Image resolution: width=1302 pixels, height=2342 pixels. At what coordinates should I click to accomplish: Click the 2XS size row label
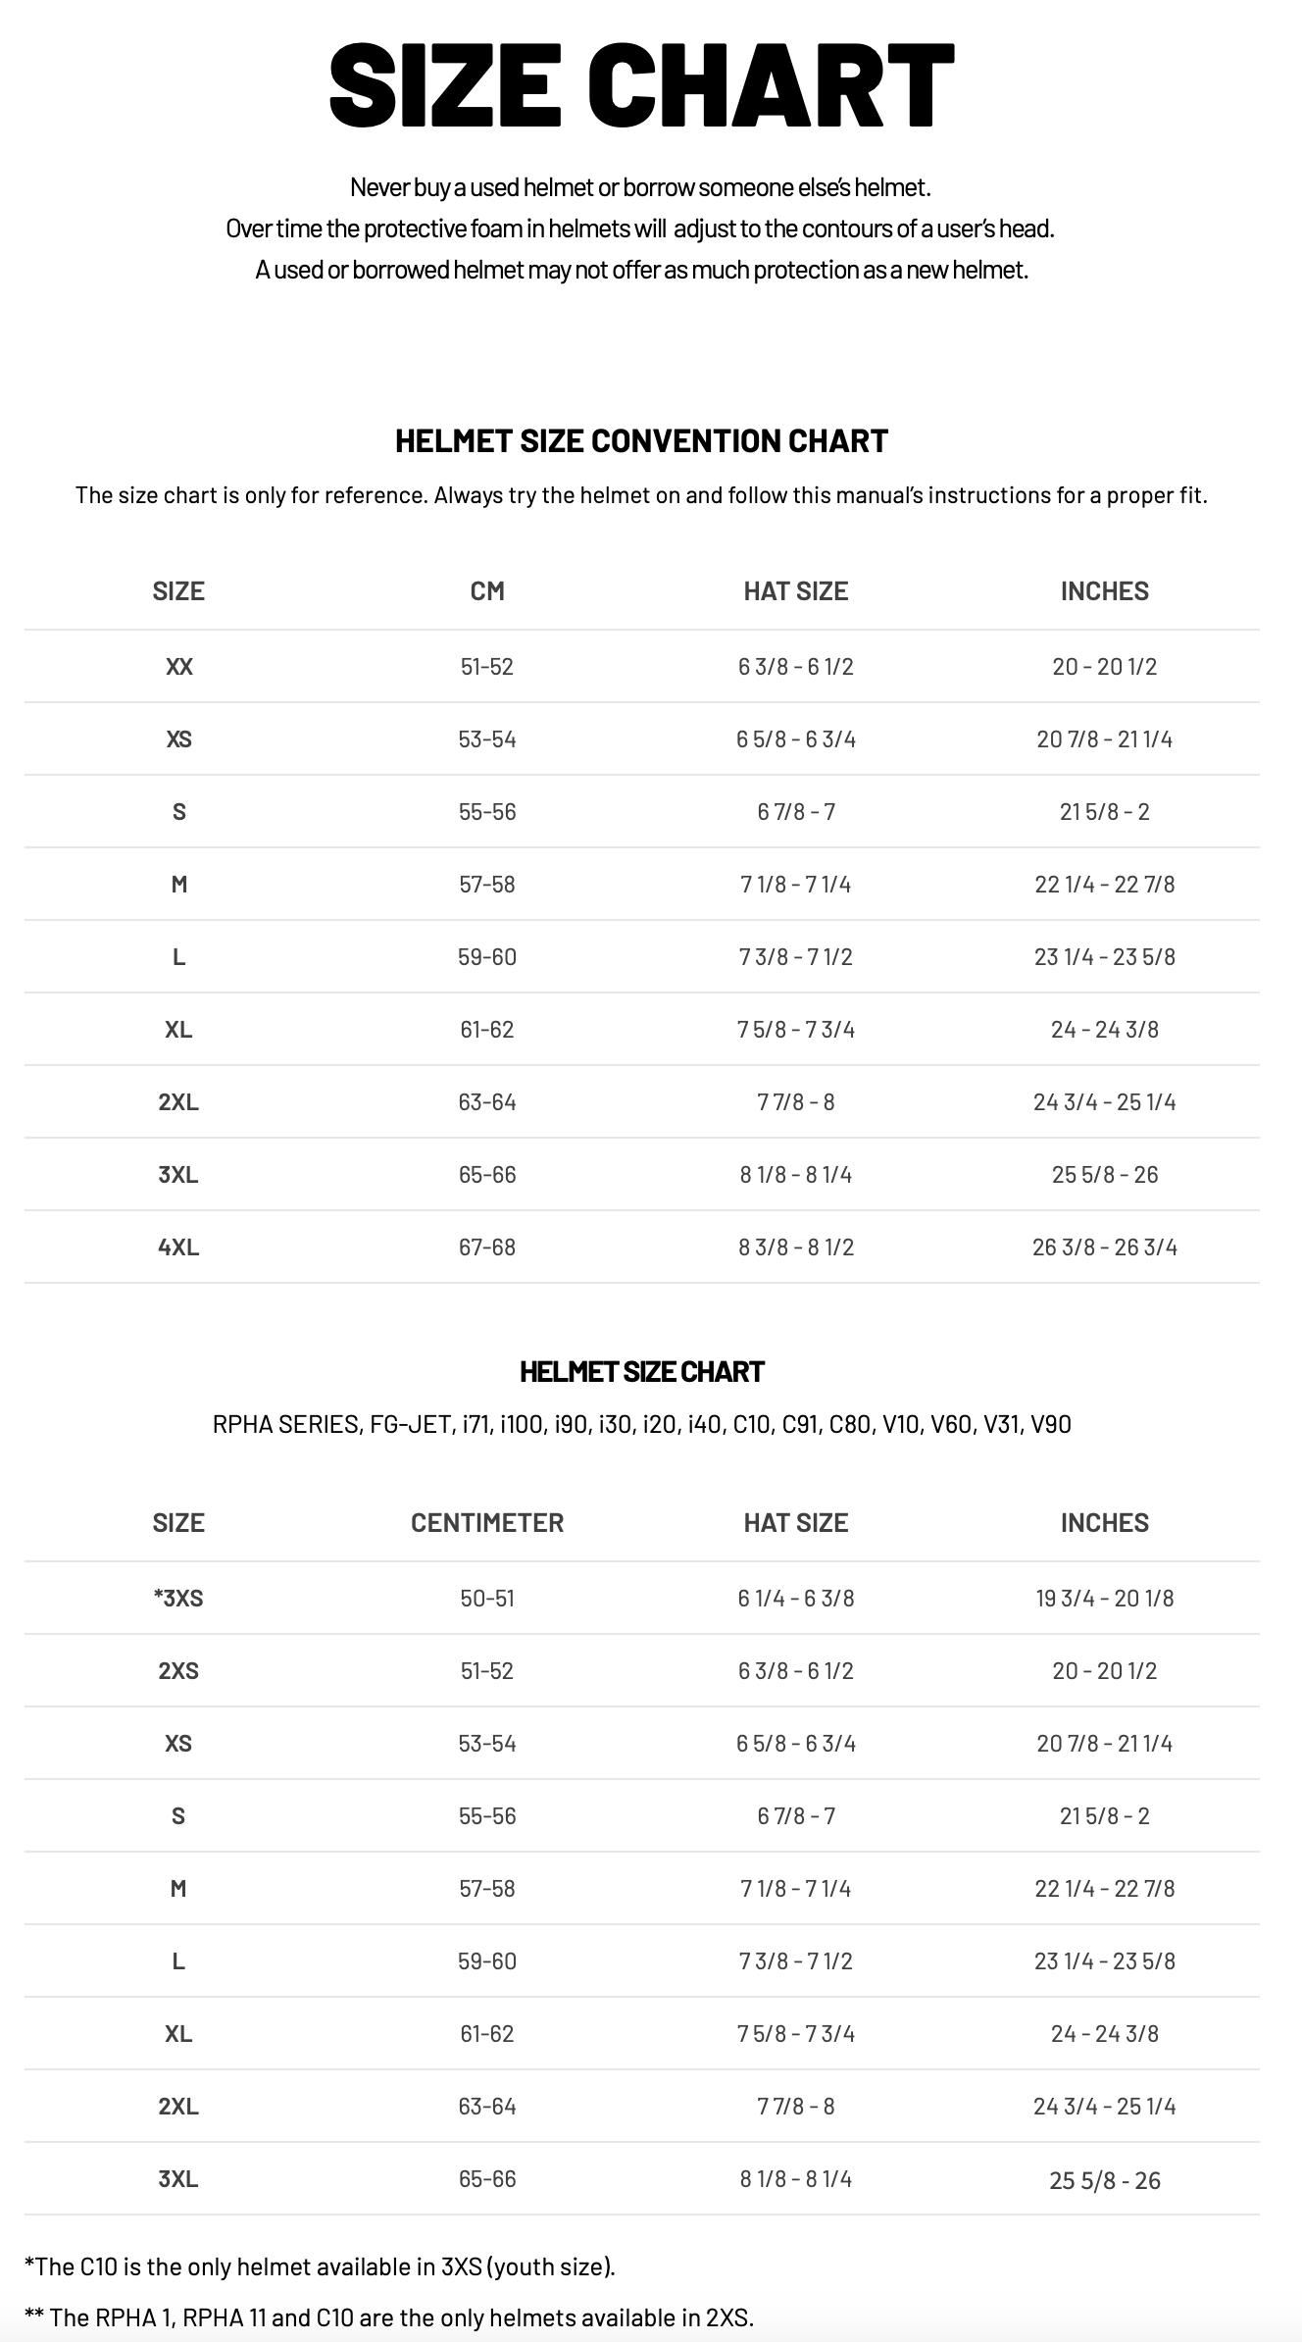tap(178, 1671)
